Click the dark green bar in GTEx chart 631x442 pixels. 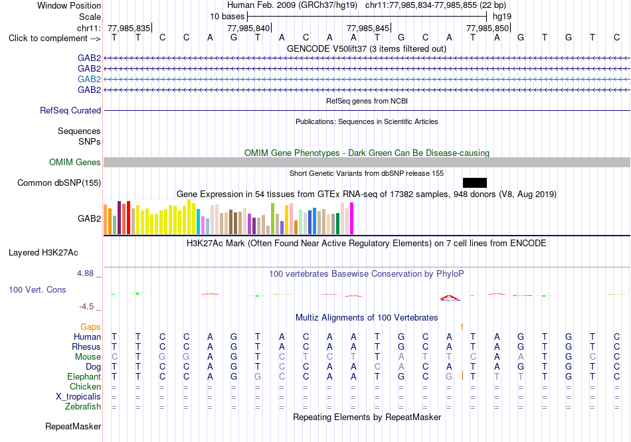click(337, 224)
